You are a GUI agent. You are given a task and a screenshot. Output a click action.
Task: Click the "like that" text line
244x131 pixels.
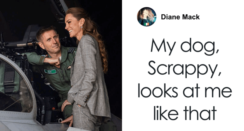click(185, 113)
